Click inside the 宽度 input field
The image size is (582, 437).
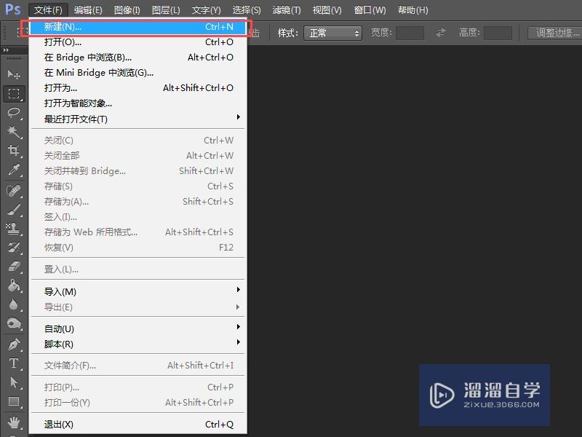point(408,32)
